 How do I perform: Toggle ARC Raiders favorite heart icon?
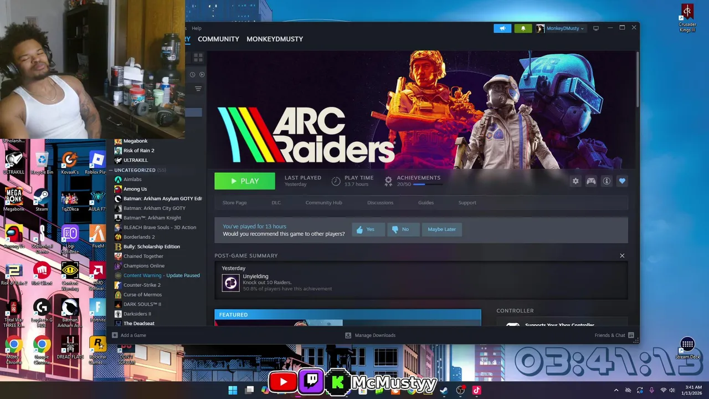coord(622,181)
